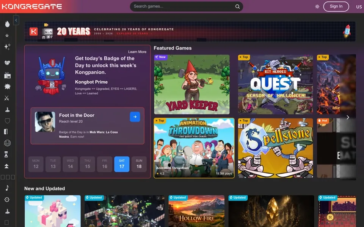364x227 pixels.
Task: Select MON 12 in badge calendar
Action: click(x=36, y=164)
